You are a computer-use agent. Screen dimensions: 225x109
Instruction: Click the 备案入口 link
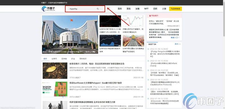click(x=175, y=37)
